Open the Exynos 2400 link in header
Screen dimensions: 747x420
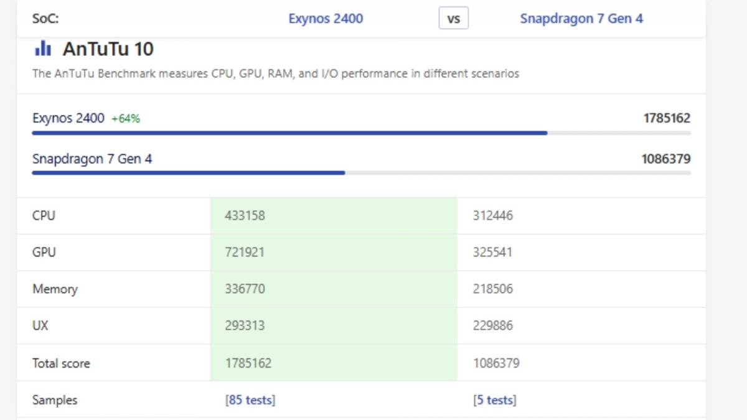(x=326, y=19)
